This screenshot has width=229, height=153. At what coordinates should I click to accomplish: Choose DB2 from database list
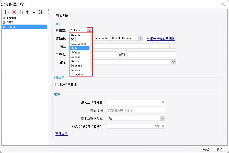tap(80, 39)
